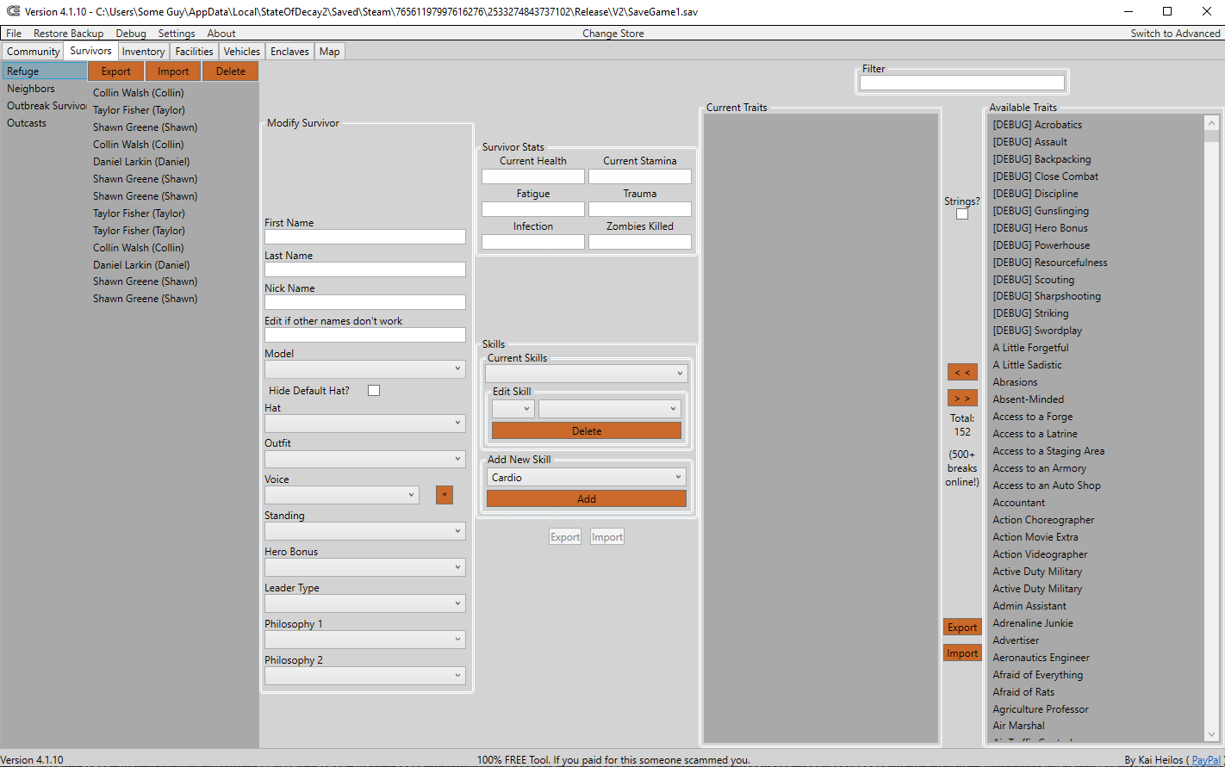Expand the Model dropdown
The width and height of the screenshot is (1225, 767).
tap(365, 368)
